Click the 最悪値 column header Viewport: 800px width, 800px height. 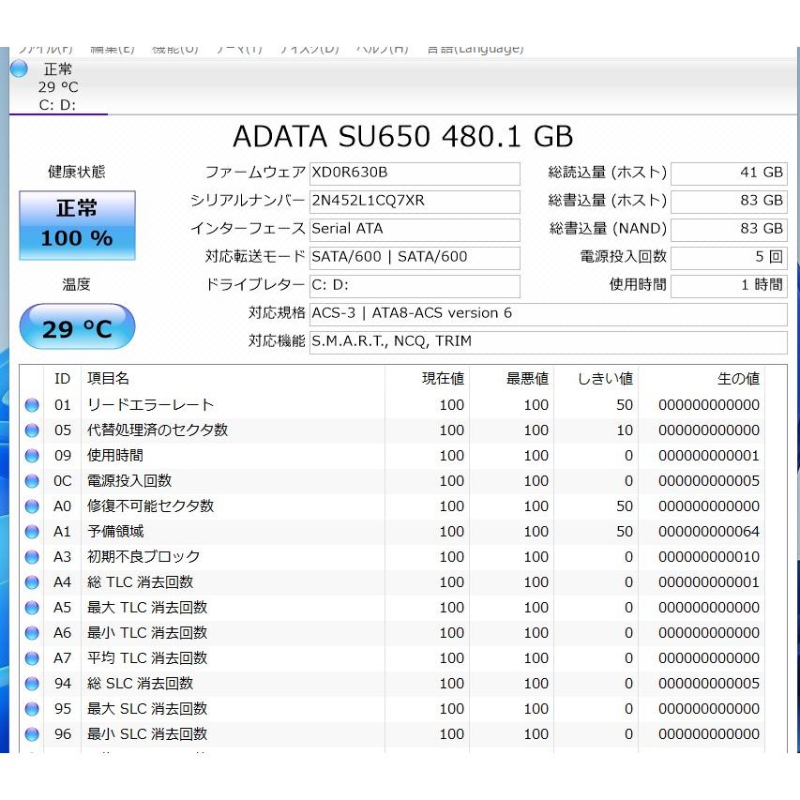tap(512, 379)
